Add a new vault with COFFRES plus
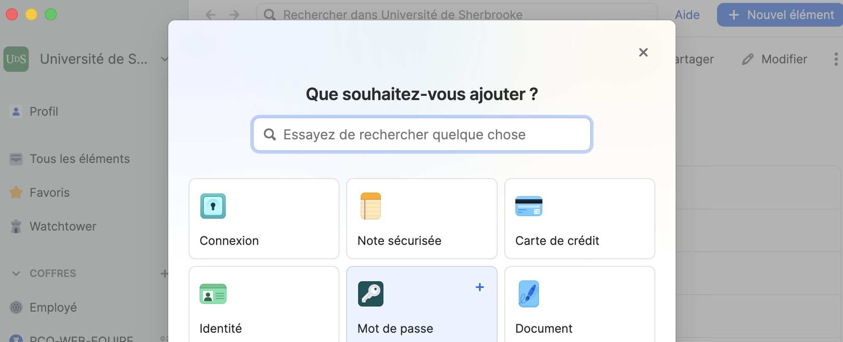 pos(164,274)
